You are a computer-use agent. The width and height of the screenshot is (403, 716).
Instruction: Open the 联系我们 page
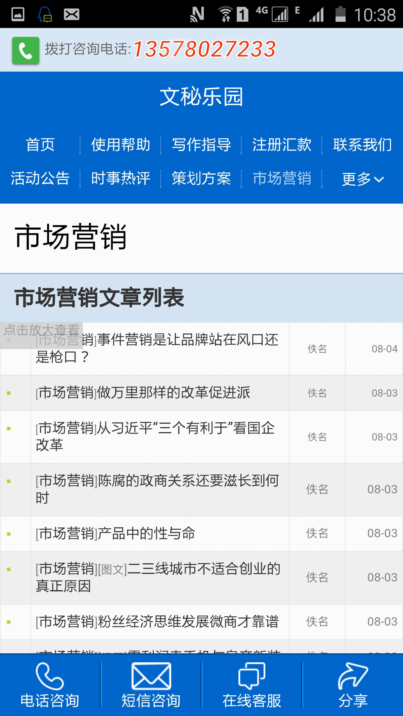tap(362, 145)
